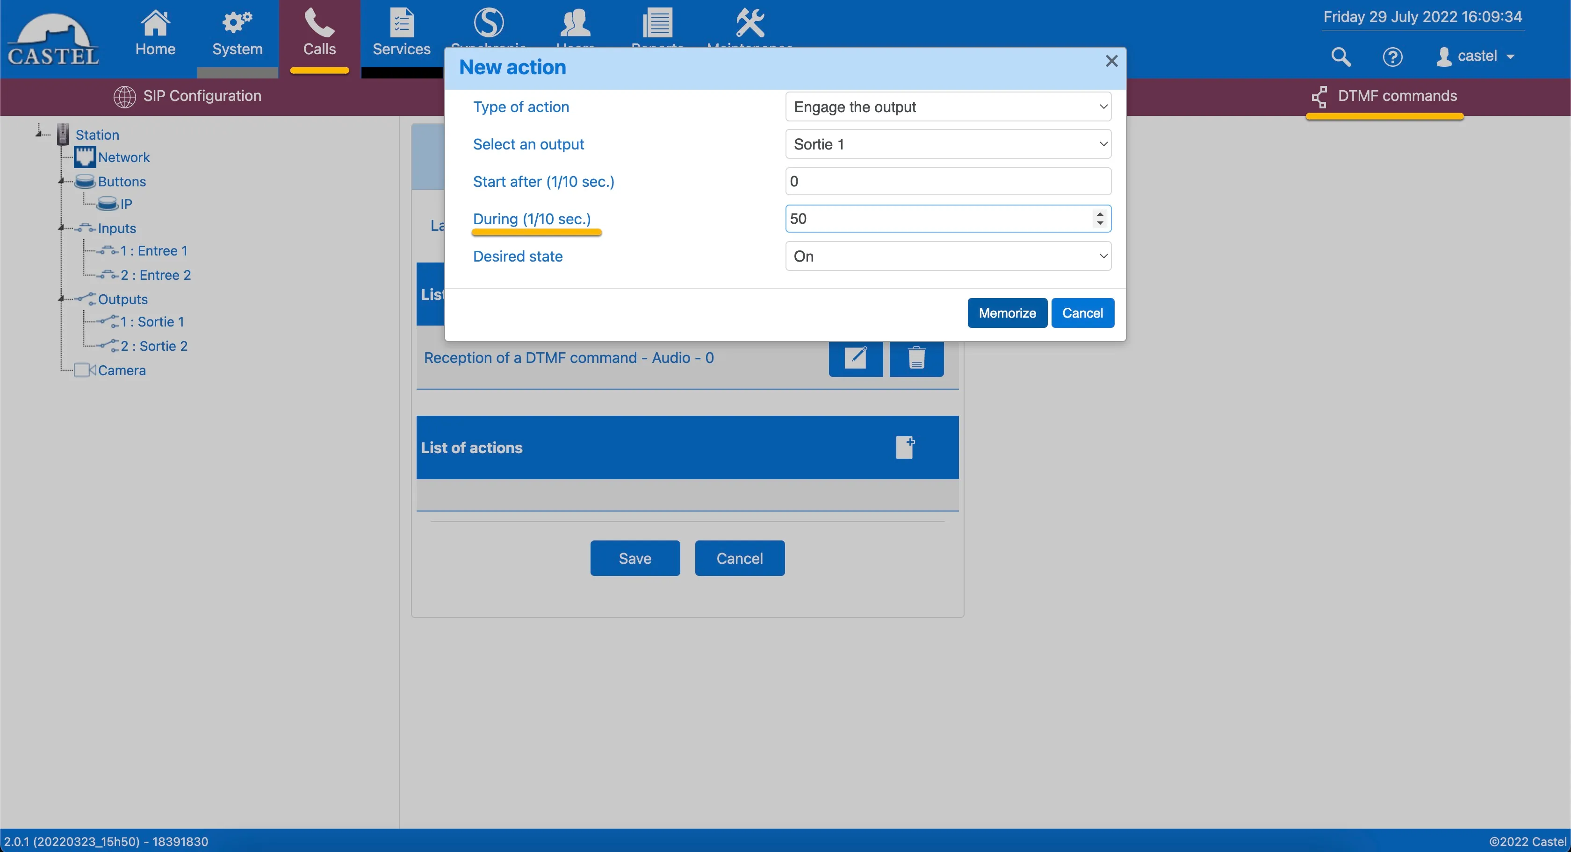Edit the DTMF command Audio entry

tap(855, 358)
